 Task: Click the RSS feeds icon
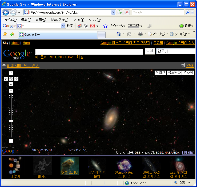point(129,34)
